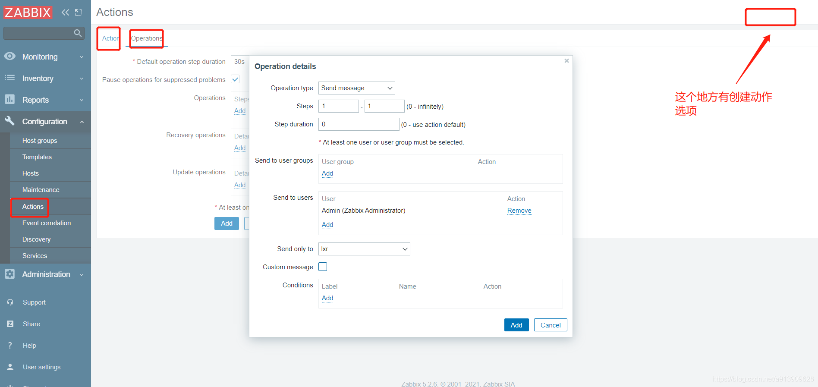The width and height of the screenshot is (818, 387).
Task: Click Add button in Operation details dialog
Action: (516, 325)
